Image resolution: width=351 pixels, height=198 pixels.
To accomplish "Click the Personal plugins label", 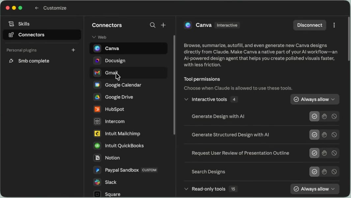I will click(x=21, y=50).
